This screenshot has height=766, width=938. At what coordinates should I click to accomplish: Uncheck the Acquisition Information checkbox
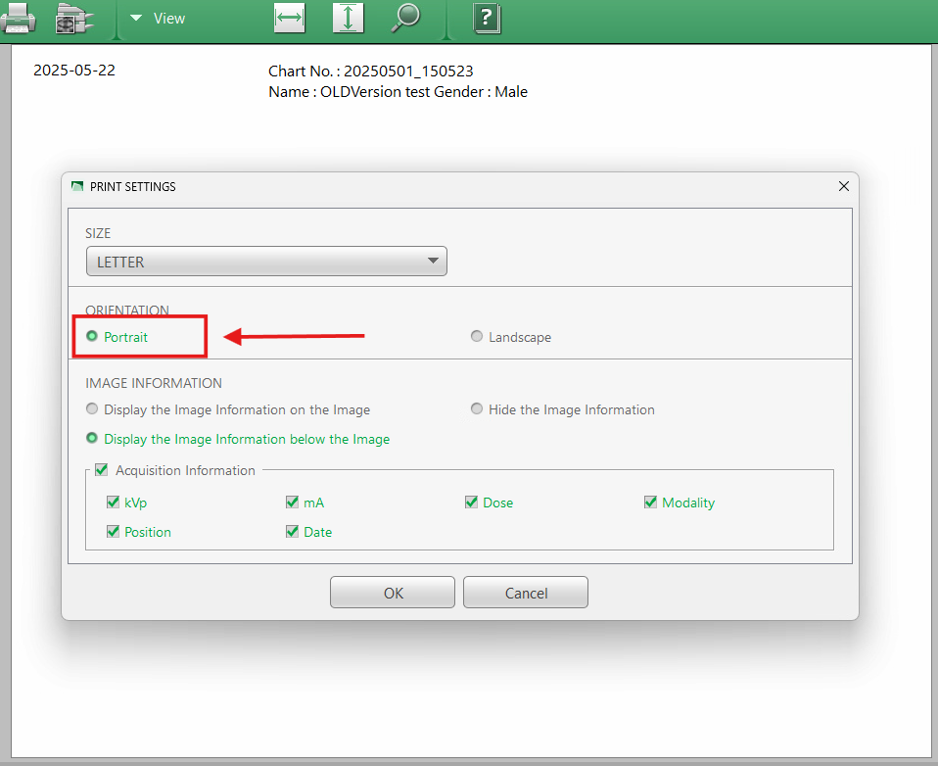(x=102, y=470)
